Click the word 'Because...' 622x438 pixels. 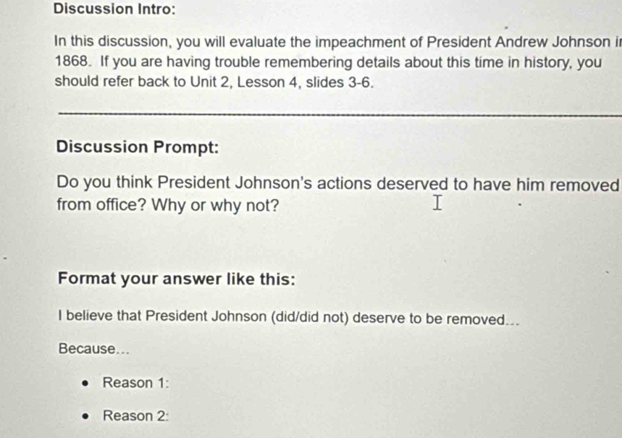tap(93, 349)
